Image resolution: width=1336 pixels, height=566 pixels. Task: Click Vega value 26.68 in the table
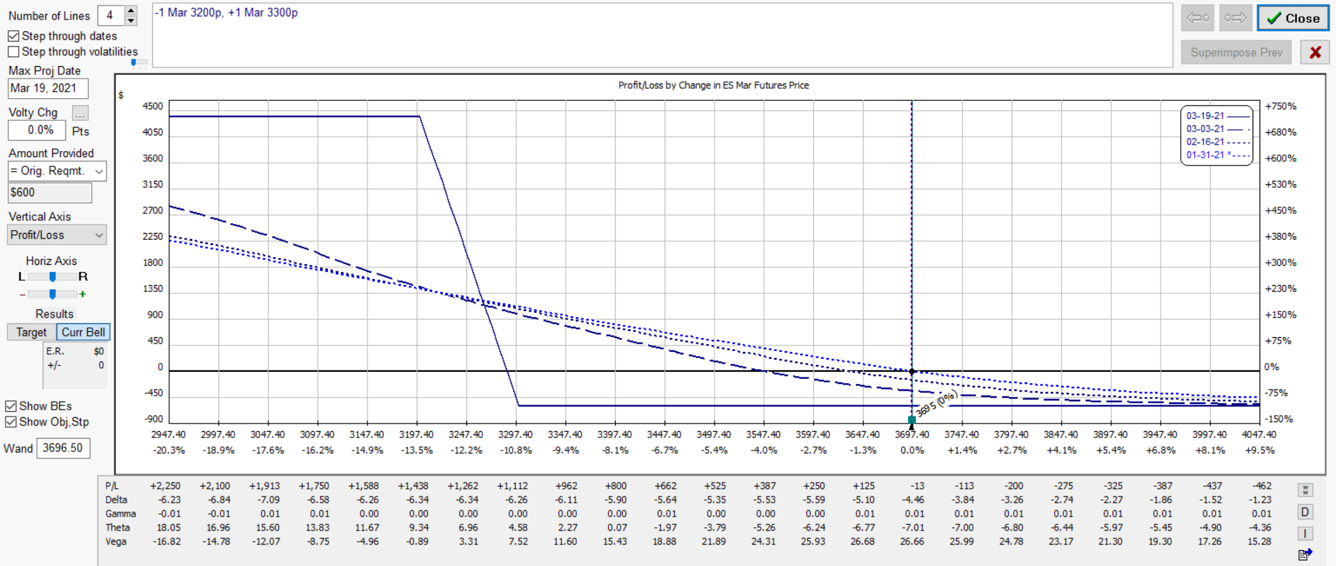(x=862, y=542)
